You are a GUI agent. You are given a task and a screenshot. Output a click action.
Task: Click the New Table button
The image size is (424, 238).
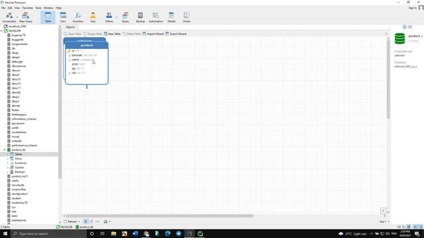tap(112, 34)
